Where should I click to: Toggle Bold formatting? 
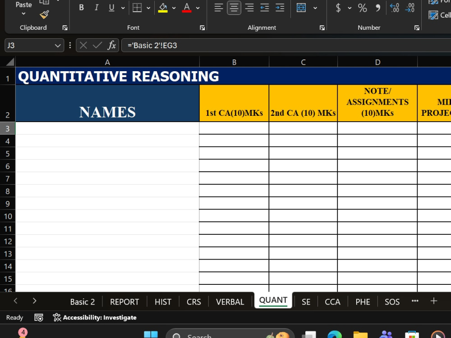click(x=81, y=8)
